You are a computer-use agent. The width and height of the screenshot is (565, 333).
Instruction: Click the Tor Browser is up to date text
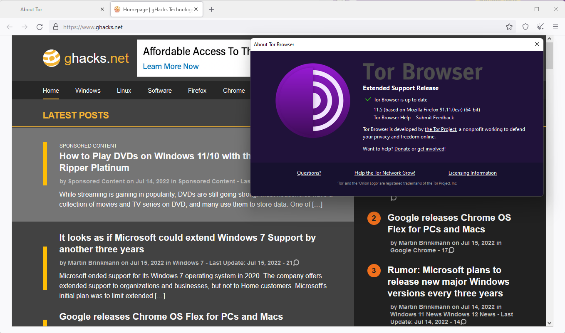pyautogui.click(x=400, y=100)
